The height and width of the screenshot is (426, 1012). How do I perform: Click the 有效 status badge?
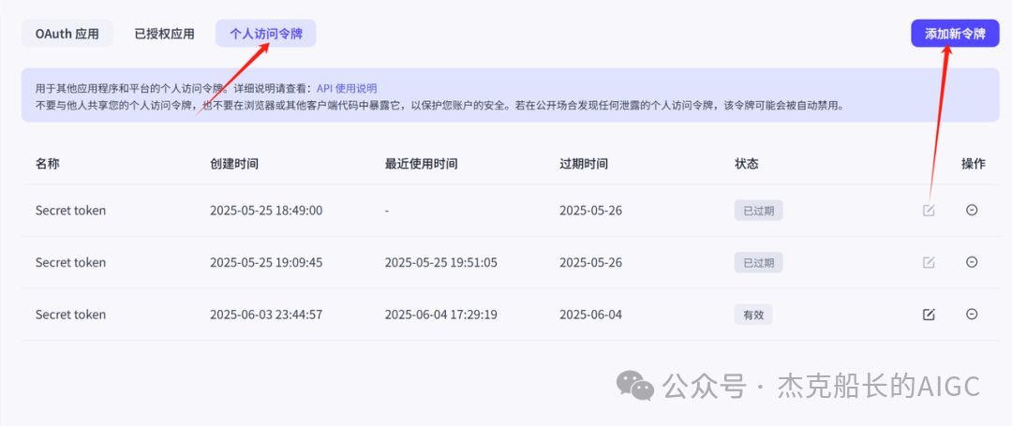[753, 315]
